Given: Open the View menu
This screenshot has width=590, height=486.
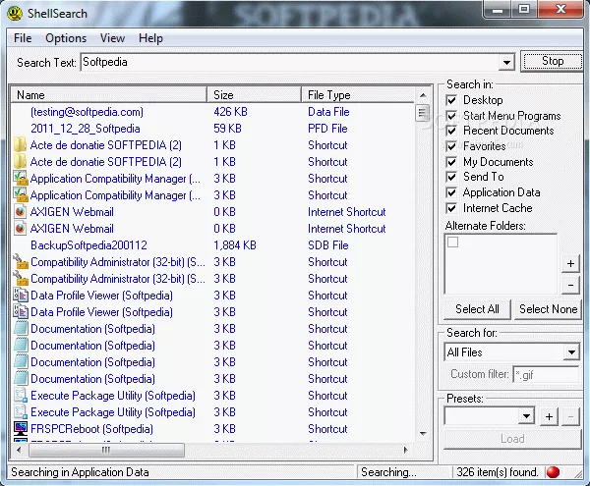Looking at the screenshot, I should [112, 38].
